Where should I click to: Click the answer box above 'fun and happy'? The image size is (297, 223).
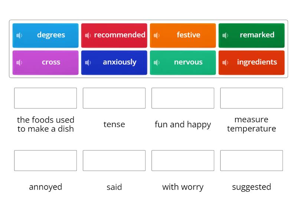pos(183,98)
